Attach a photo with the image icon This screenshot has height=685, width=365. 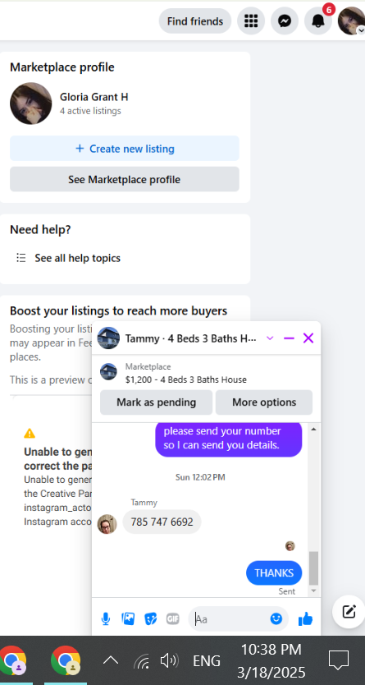point(128,618)
